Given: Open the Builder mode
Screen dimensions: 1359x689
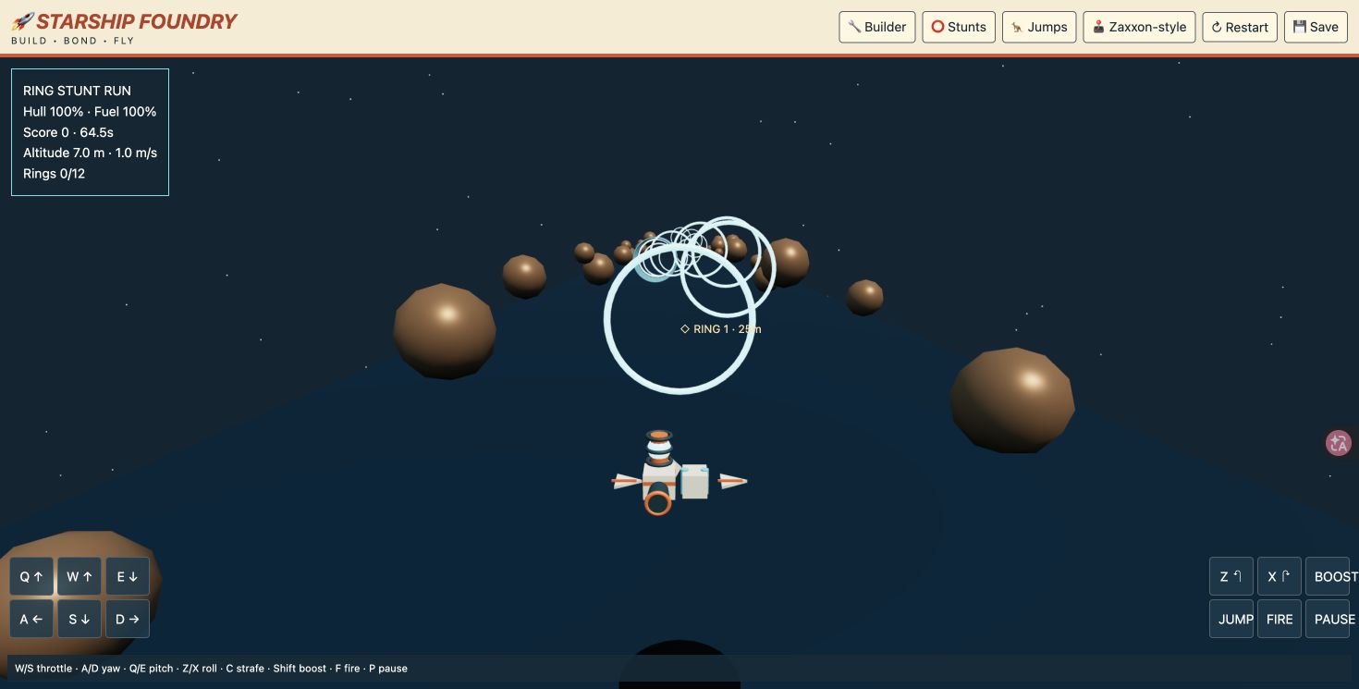Looking at the screenshot, I should coord(877,27).
